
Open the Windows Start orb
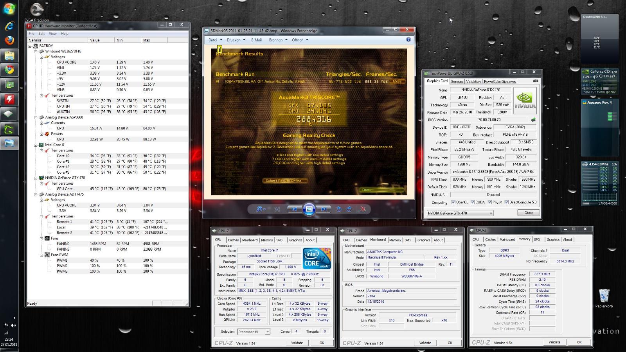coord(9,9)
